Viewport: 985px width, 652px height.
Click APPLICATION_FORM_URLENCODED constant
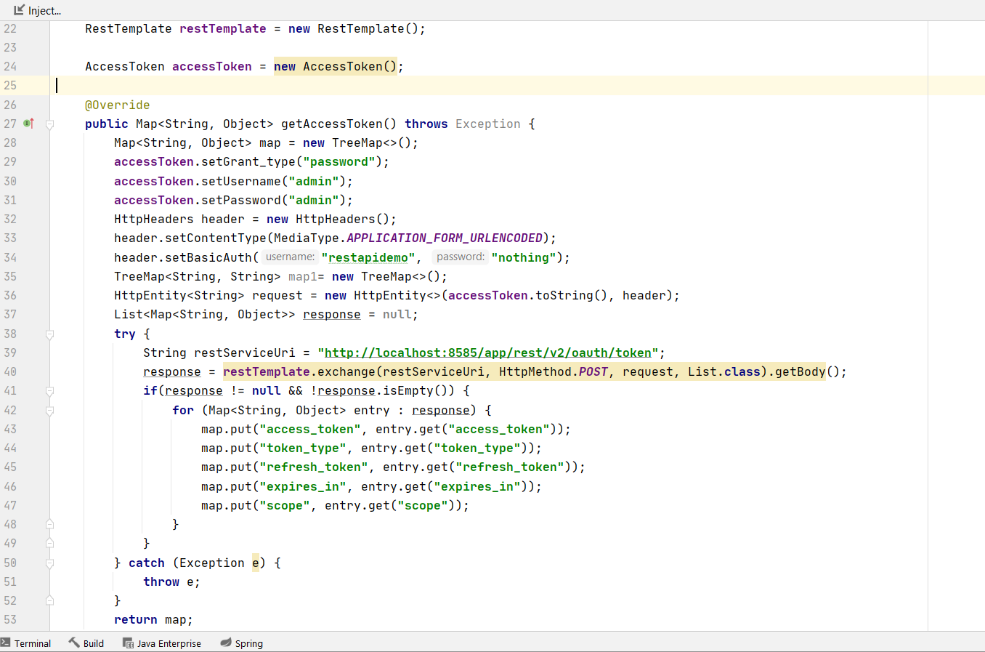pyautogui.click(x=445, y=238)
